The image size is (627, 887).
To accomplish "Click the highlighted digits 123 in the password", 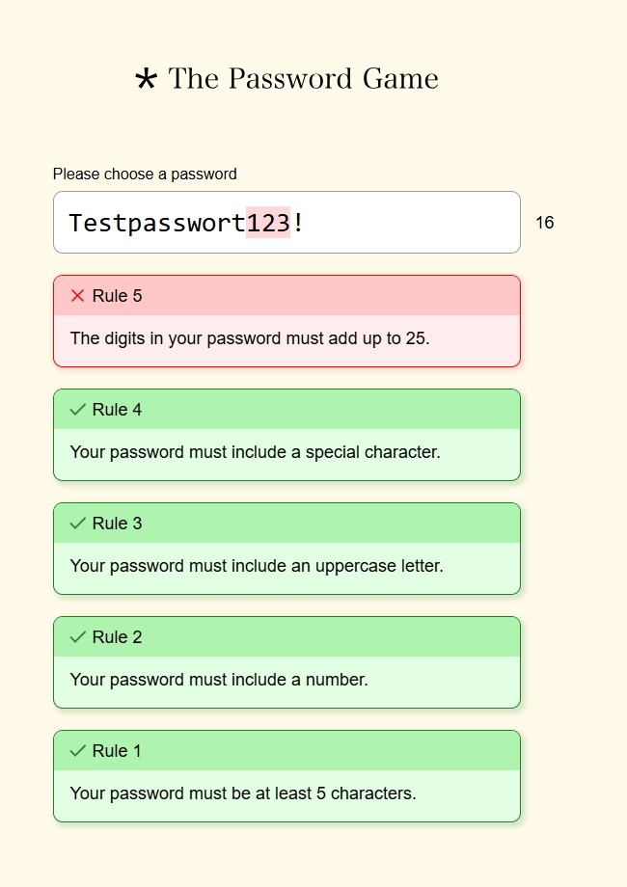I will [x=268, y=223].
